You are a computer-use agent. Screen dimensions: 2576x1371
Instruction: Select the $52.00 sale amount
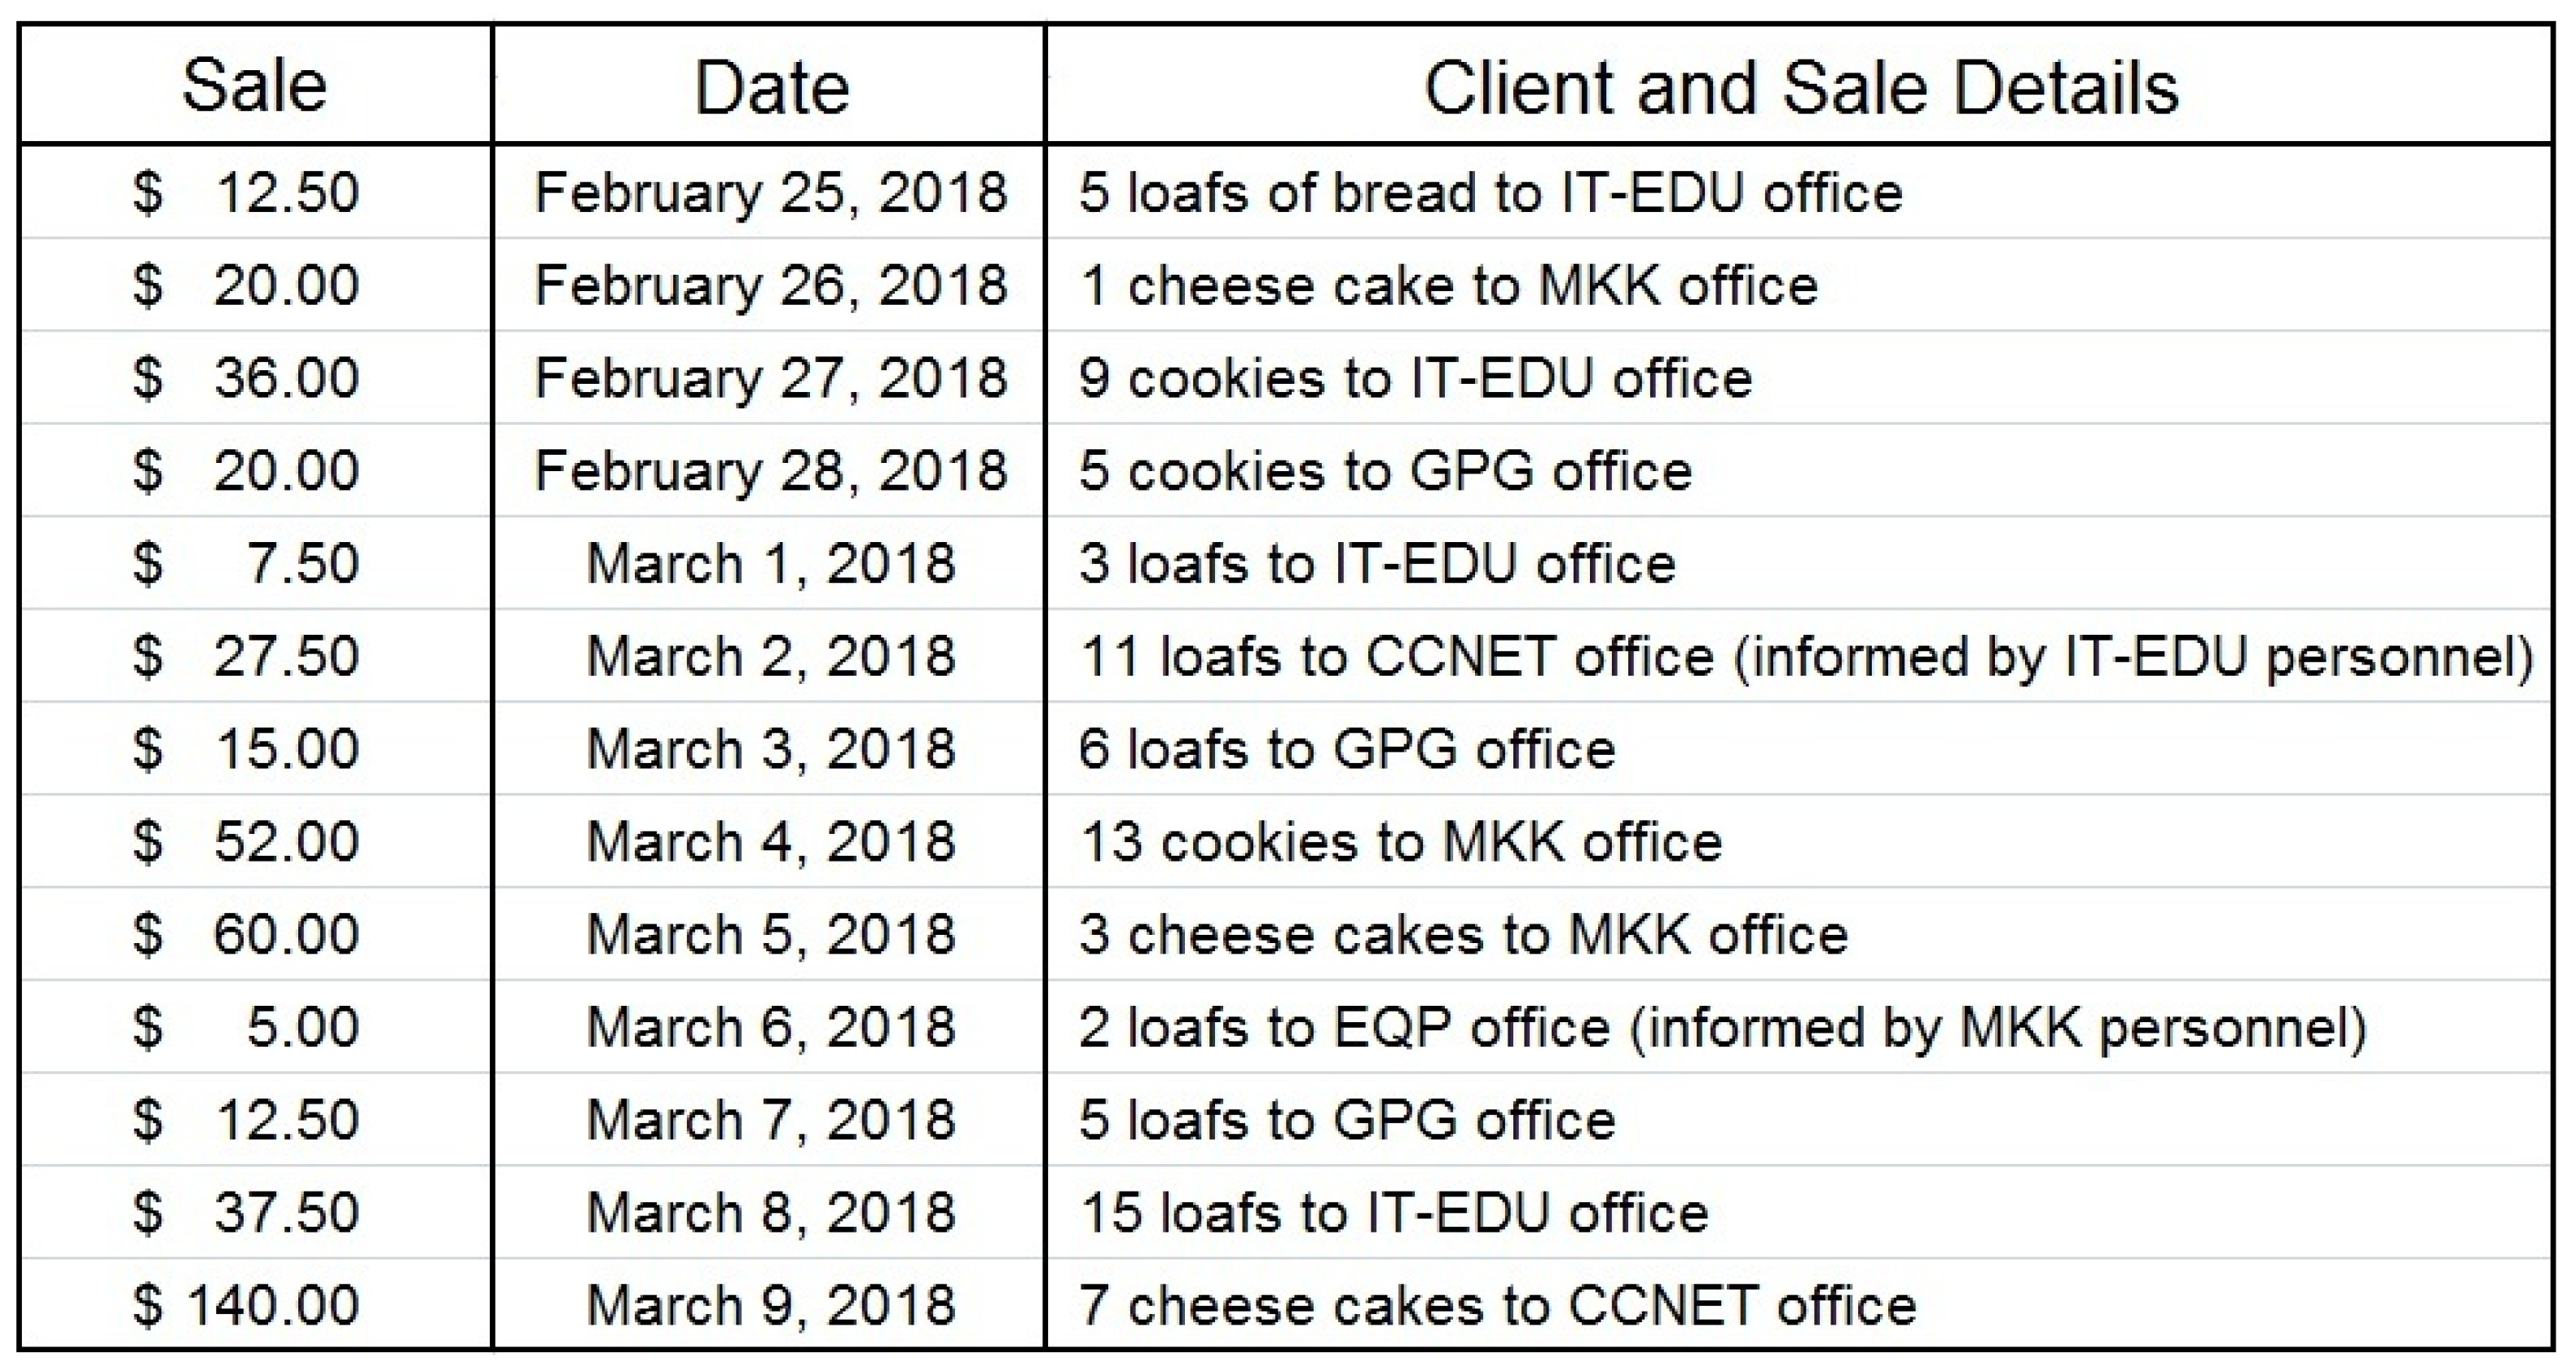coord(247,841)
